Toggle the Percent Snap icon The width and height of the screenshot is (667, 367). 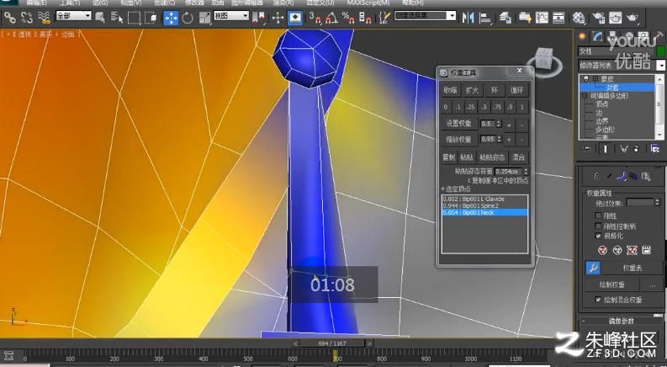[x=348, y=18]
